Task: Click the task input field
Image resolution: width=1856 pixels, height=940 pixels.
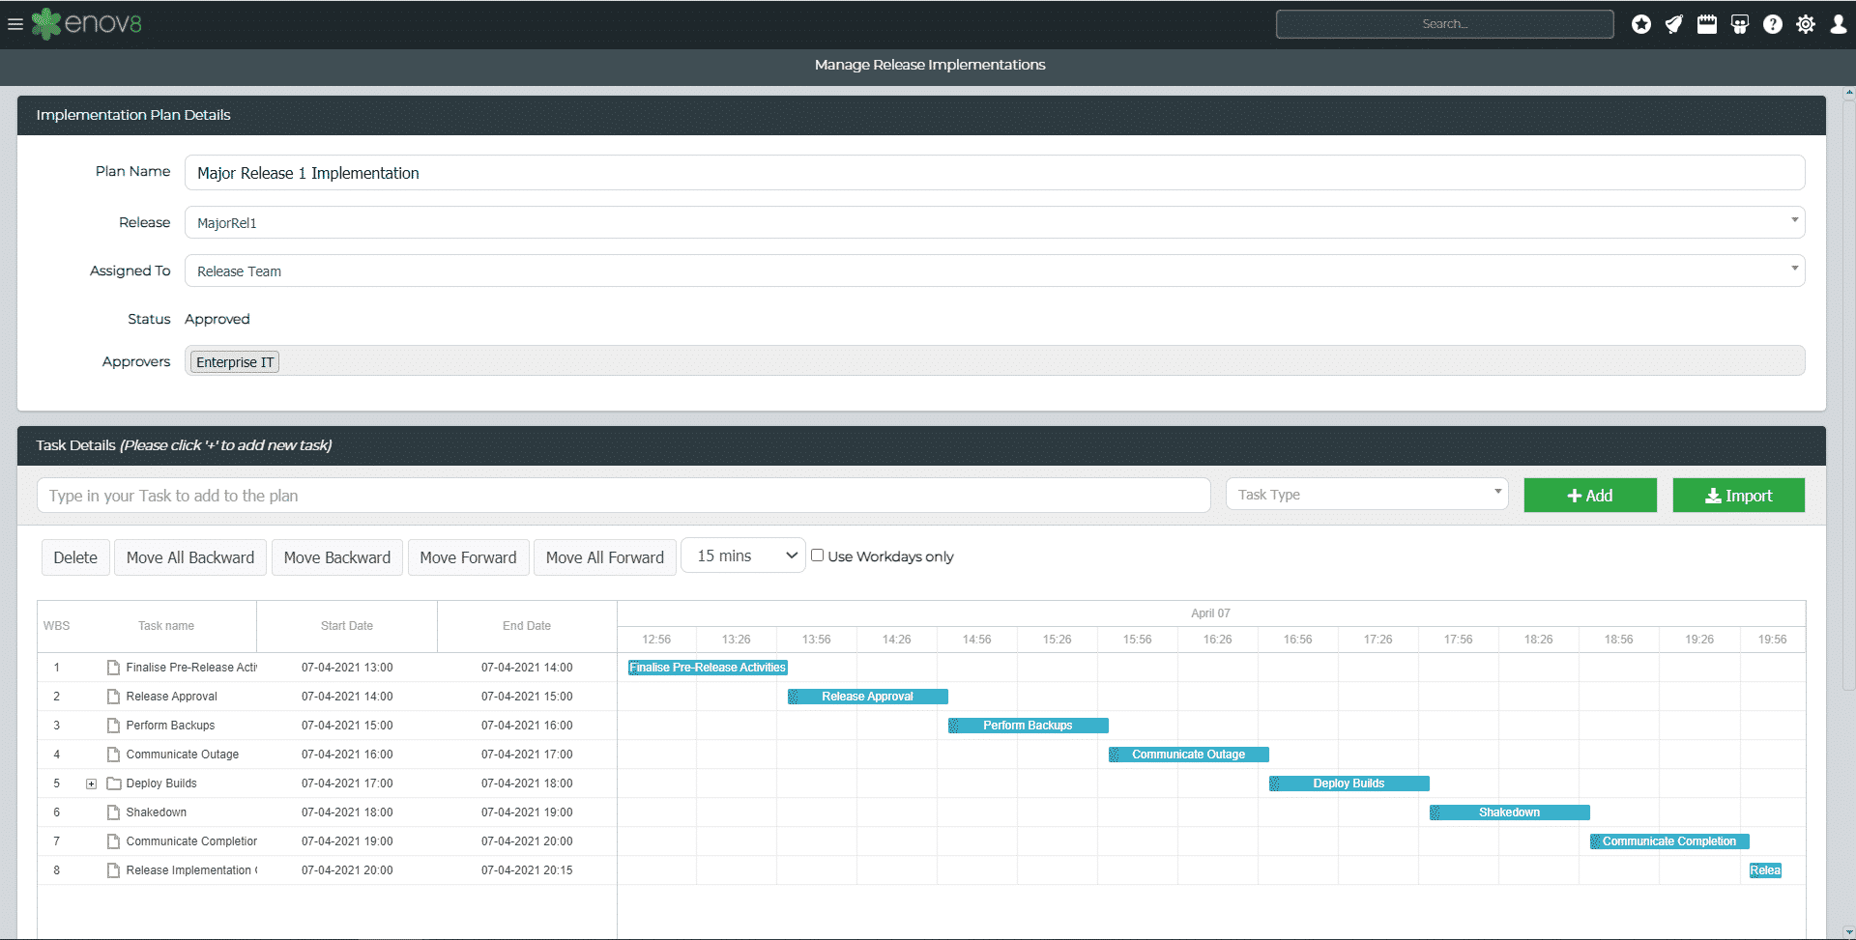Action: [623, 495]
